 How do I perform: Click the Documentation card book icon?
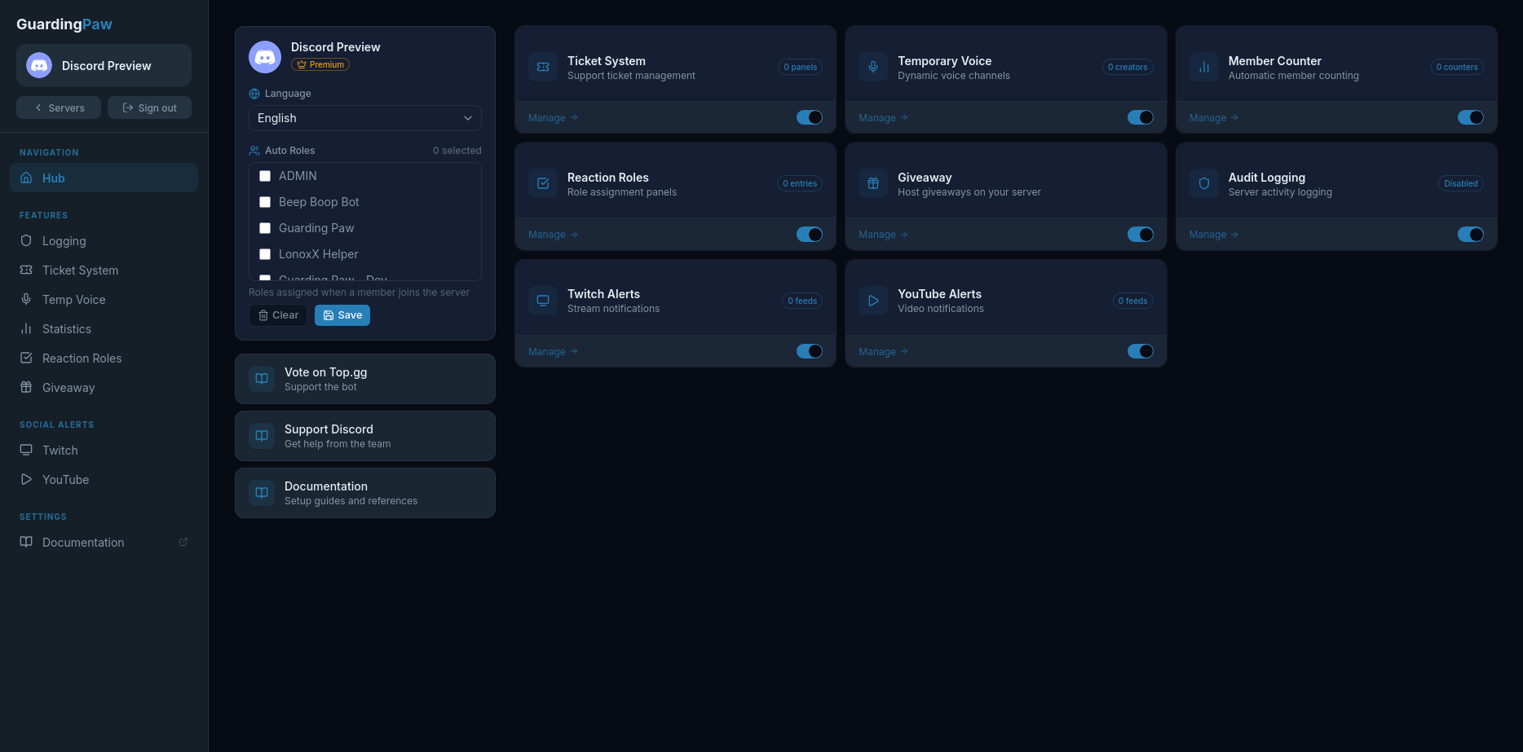coord(262,493)
